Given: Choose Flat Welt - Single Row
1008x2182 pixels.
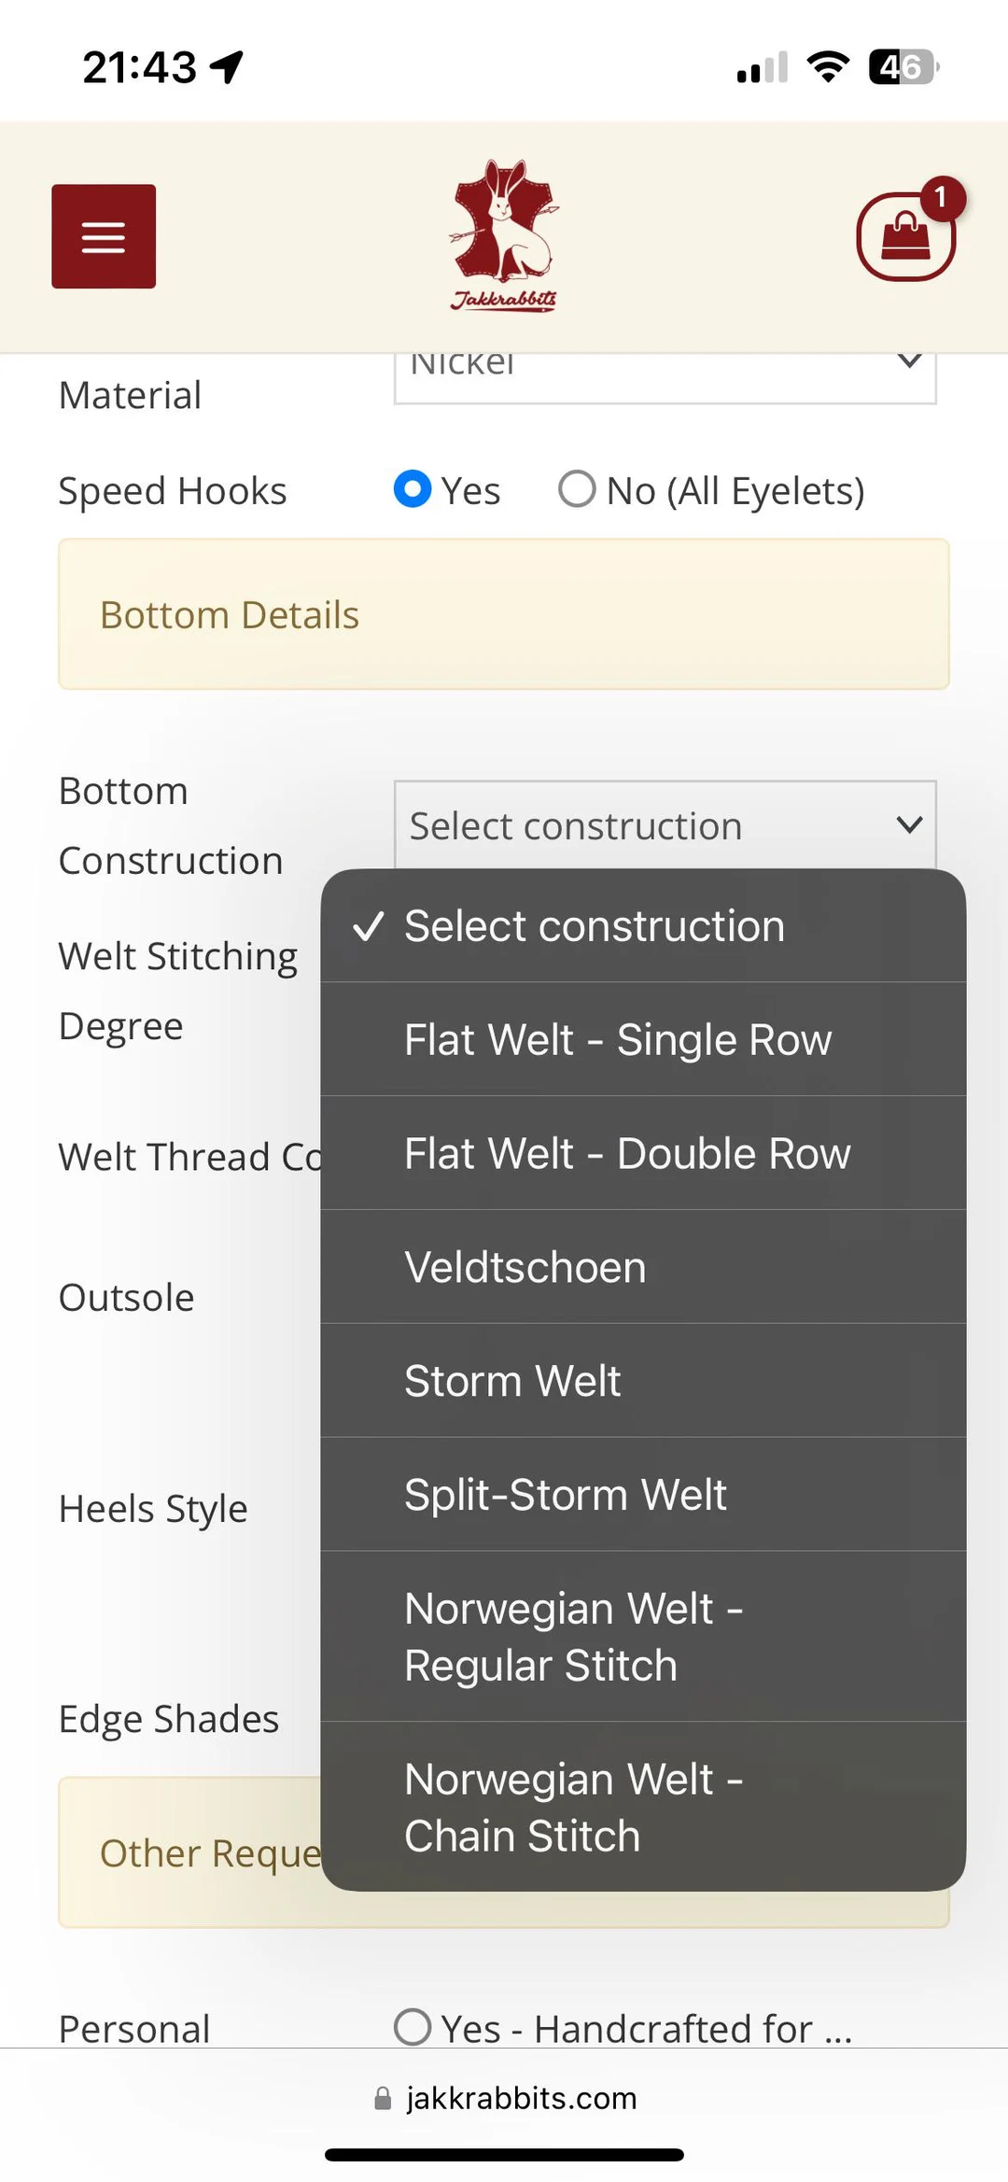Looking at the screenshot, I should coord(618,1040).
